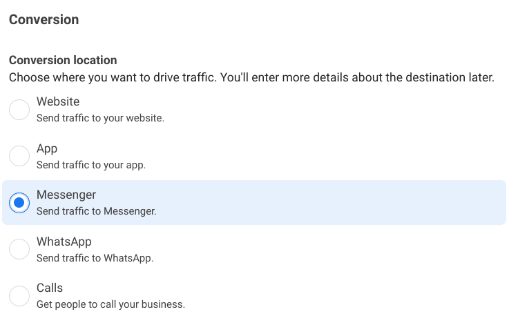Click 'enter more details about the destination later' text
This screenshot has height=325, width=509.
[373, 77]
